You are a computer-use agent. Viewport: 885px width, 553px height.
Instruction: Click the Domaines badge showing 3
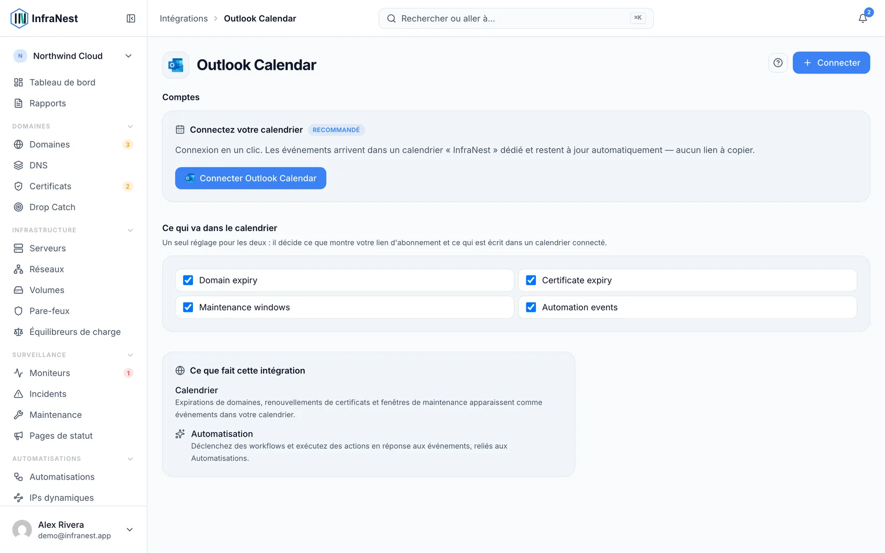pos(127,145)
